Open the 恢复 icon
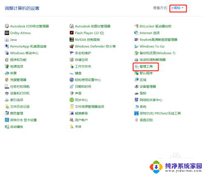Viewport: 206px width, 175px height. 7,73
